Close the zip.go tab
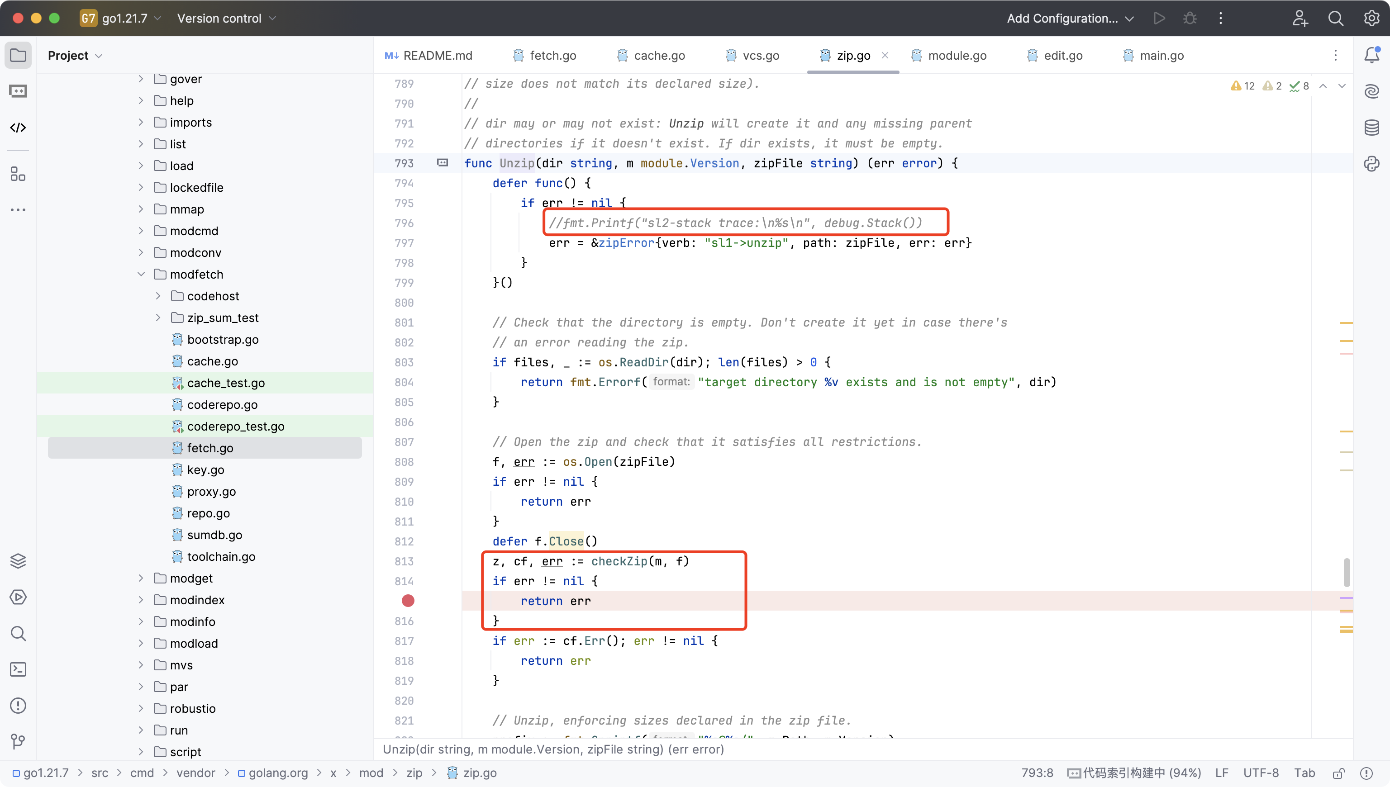1390x787 pixels. [885, 55]
